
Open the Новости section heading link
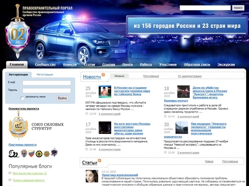92,77
